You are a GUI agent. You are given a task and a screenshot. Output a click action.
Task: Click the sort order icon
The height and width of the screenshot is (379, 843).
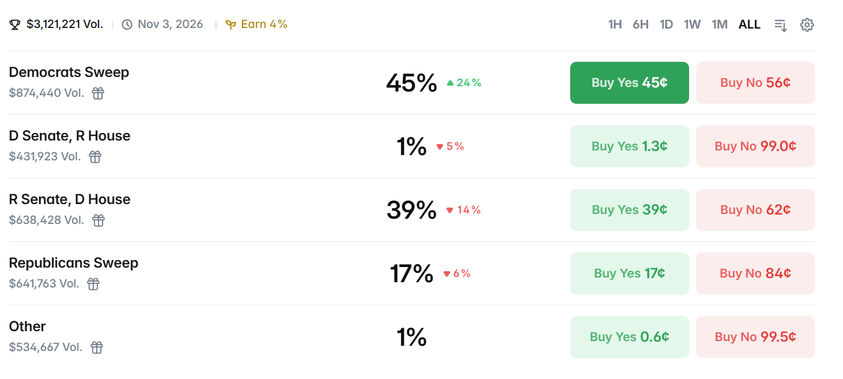coord(781,24)
